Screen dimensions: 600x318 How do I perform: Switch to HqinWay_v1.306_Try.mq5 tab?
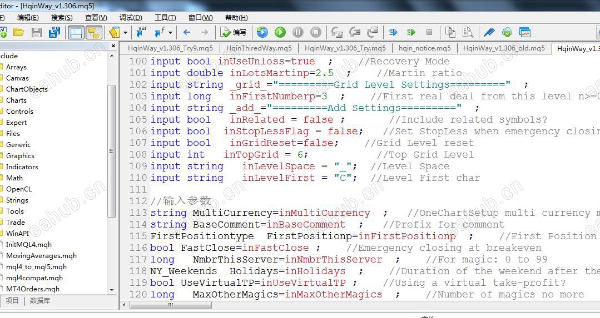tap(345, 48)
